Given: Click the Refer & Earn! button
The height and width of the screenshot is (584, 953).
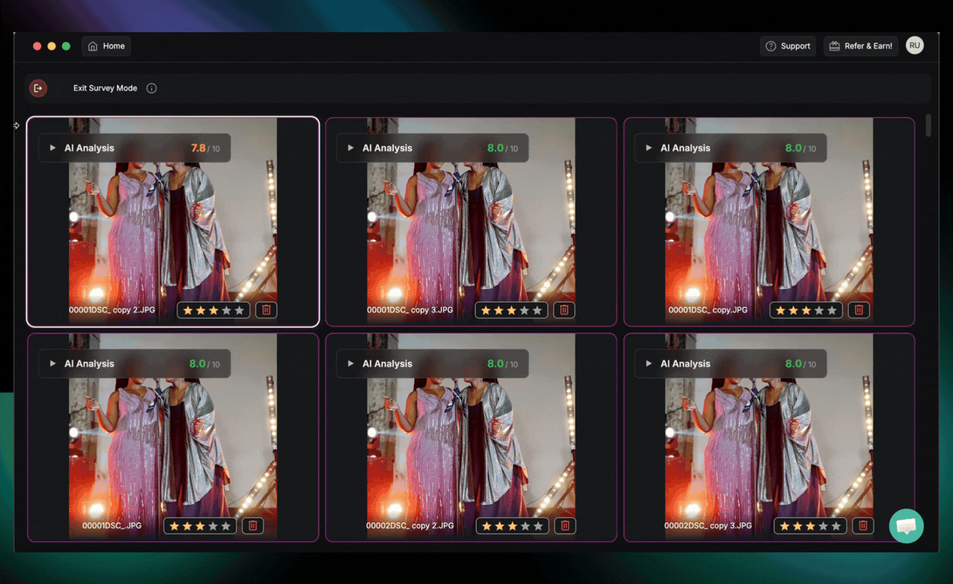Looking at the screenshot, I should coord(861,46).
